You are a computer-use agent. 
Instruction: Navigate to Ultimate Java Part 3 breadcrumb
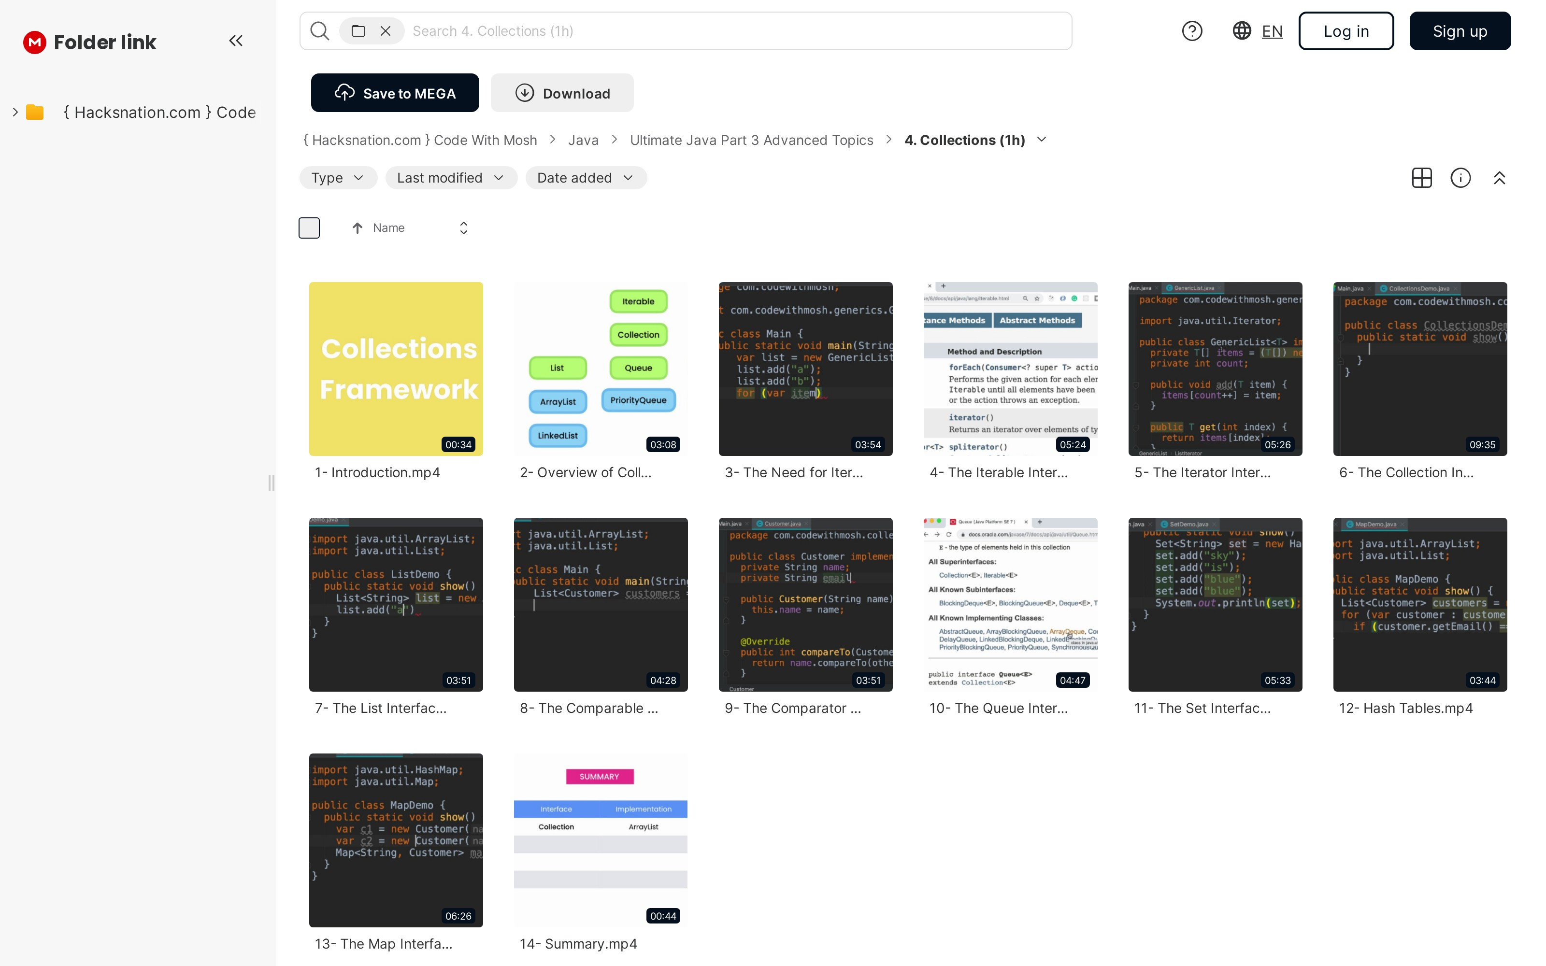click(751, 140)
